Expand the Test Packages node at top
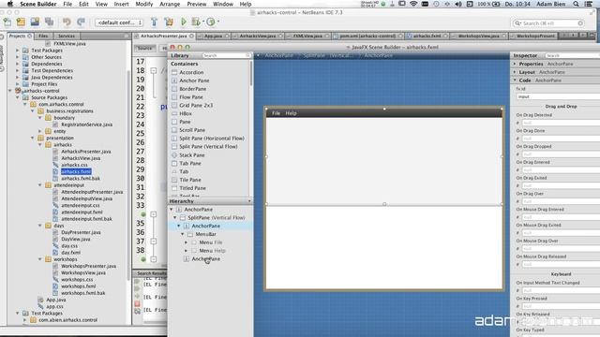The width and height of the screenshot is (600, 337). pyautogui.click(x=17, y=51)
